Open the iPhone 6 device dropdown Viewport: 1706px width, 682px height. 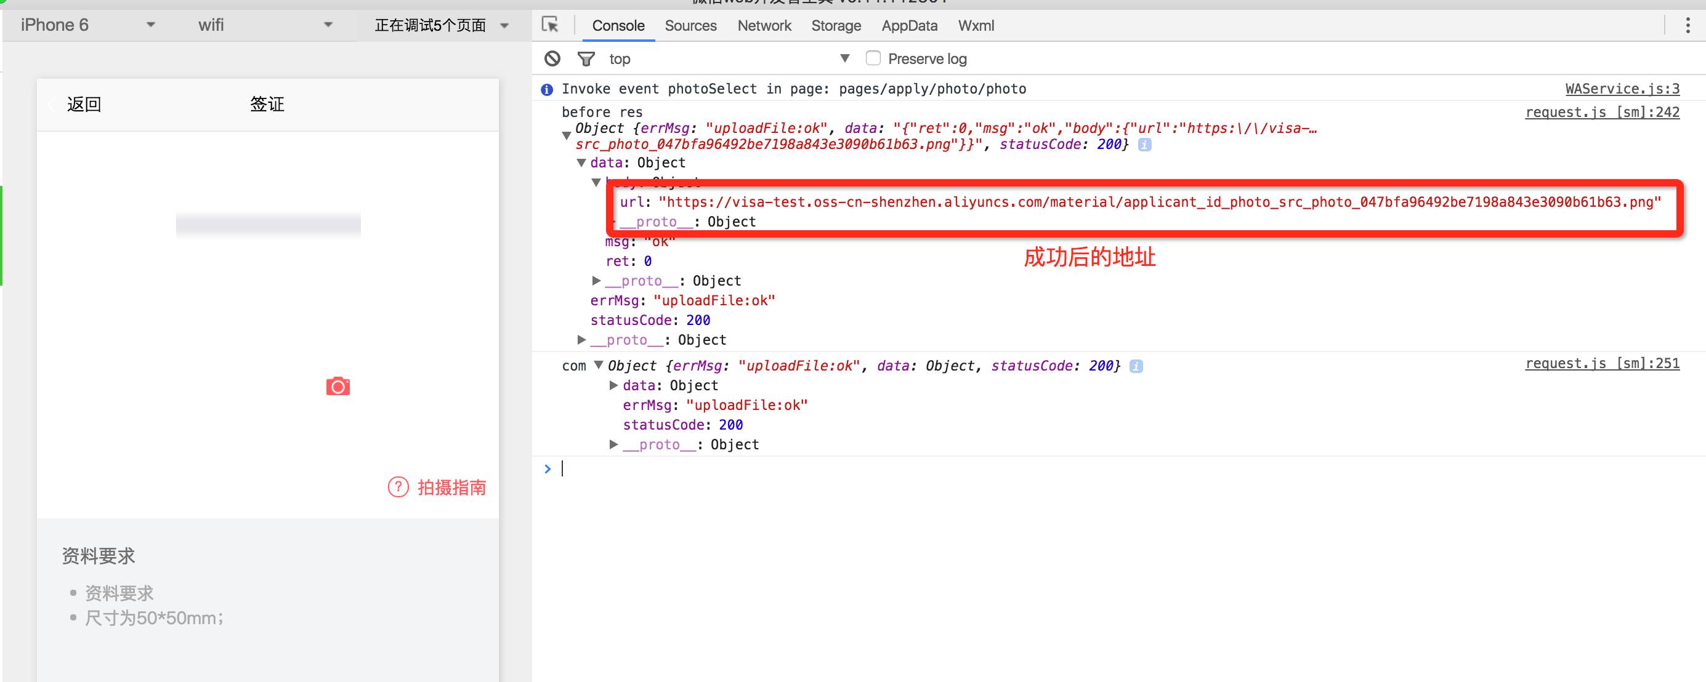click(150, 25)
